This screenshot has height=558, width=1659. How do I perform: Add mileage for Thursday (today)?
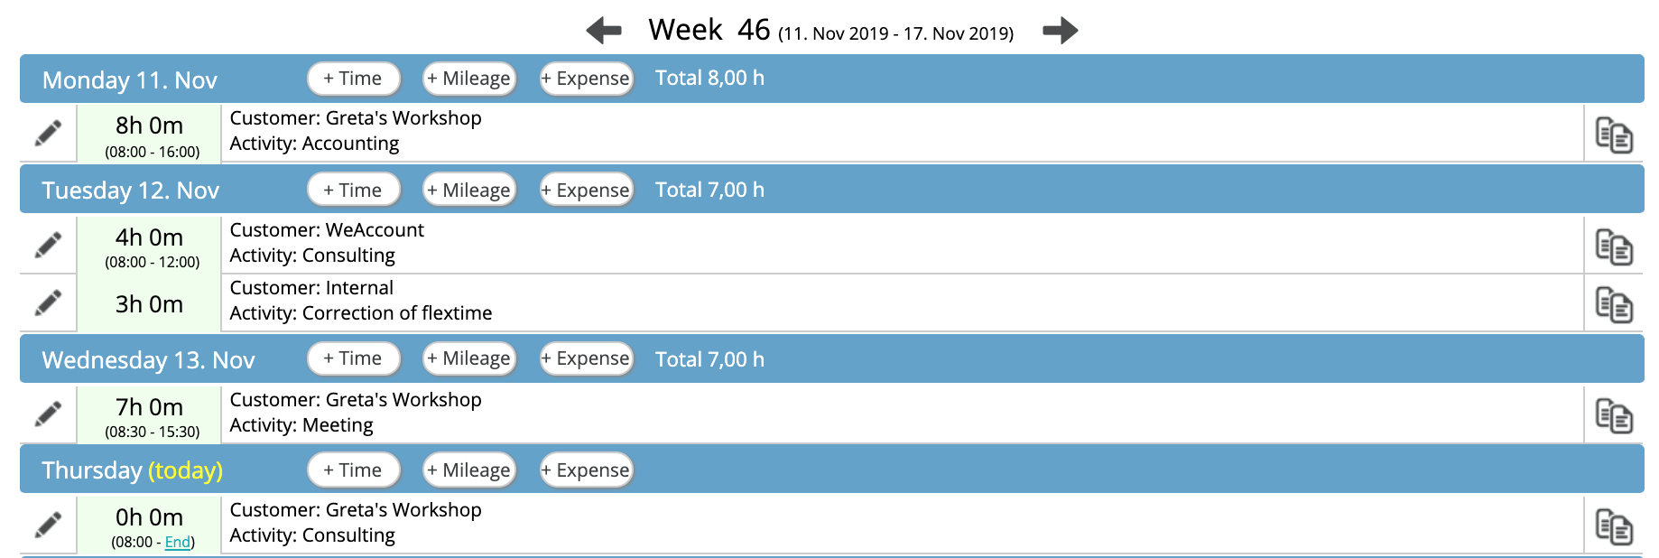(x=469, y=470)
